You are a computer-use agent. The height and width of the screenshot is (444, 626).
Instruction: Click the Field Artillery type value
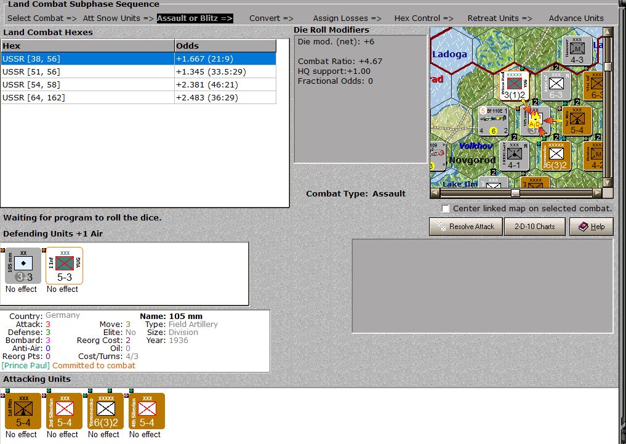pyautogui.click(x=193, y=324)
